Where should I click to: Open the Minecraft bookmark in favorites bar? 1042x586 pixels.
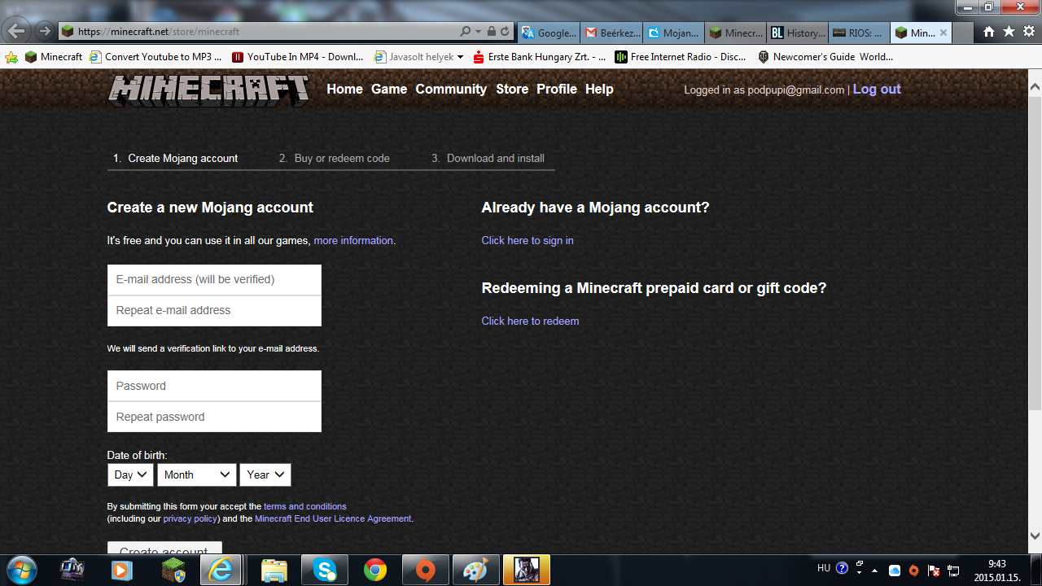54,57
